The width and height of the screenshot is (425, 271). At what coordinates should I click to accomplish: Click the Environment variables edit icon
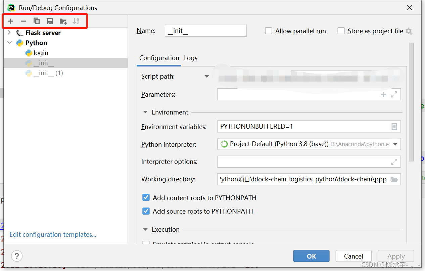394,127
